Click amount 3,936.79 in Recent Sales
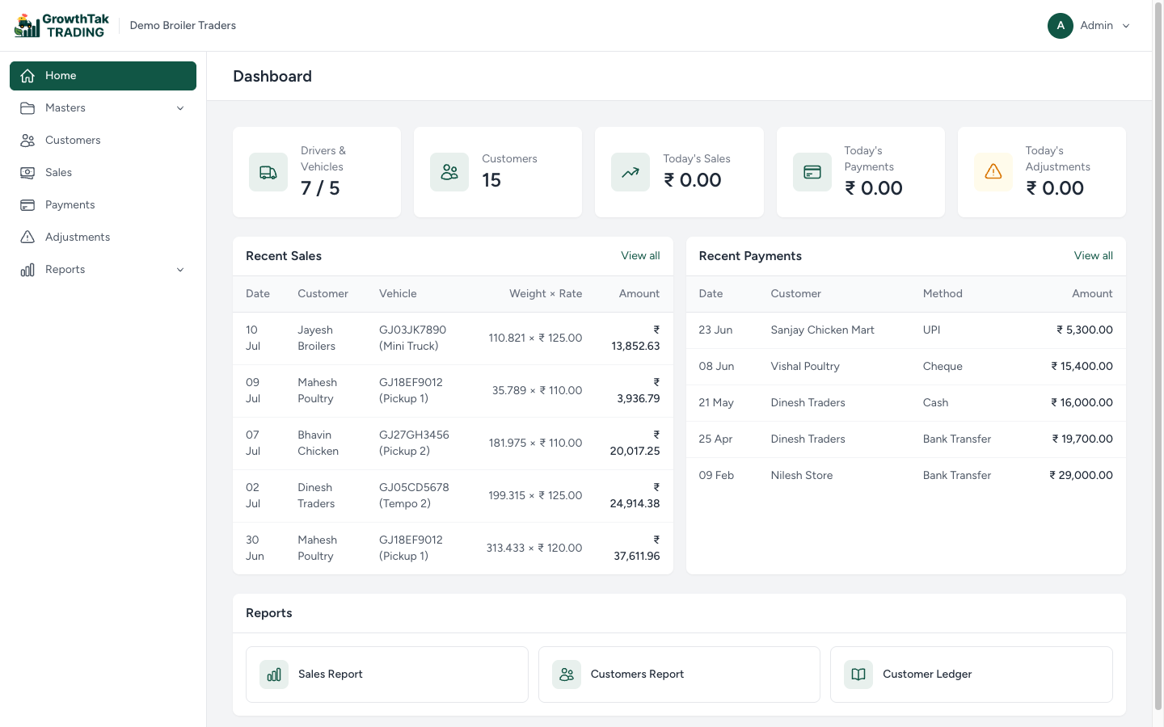Screen dimensions: 1164x727 click(x=639, y=391)
